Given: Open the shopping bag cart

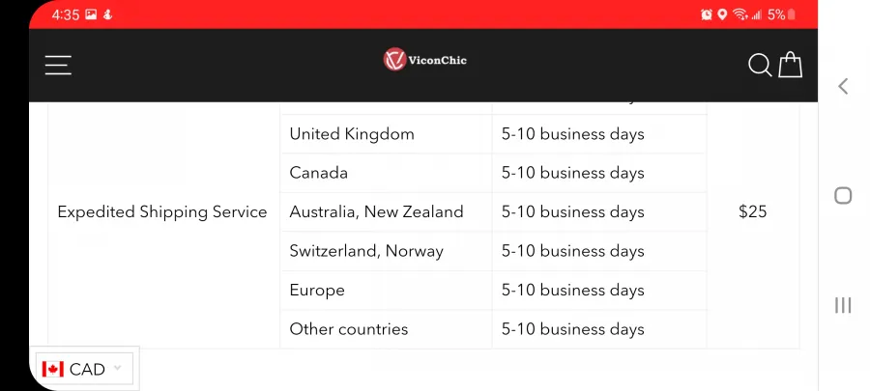Looking at the screenshot, I should tap(790, 65).
